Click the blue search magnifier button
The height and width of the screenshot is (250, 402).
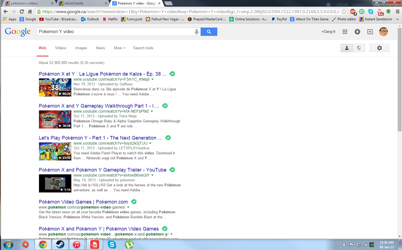coord(209,32)
